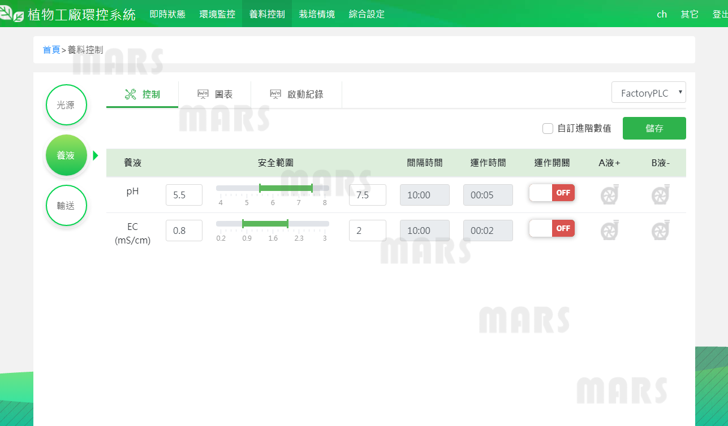The width and height of the screenshot is (728, 426).
Task: Click the pH row A液+ pump icon
Action: click(x=609, y=195)
